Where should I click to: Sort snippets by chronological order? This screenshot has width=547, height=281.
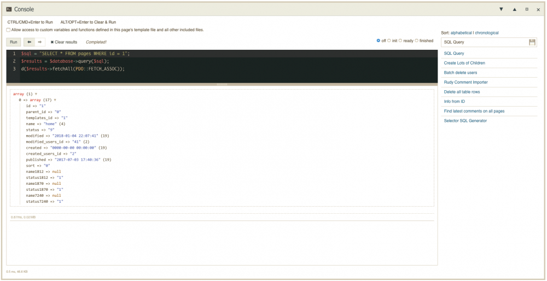(x=487, y=33)
